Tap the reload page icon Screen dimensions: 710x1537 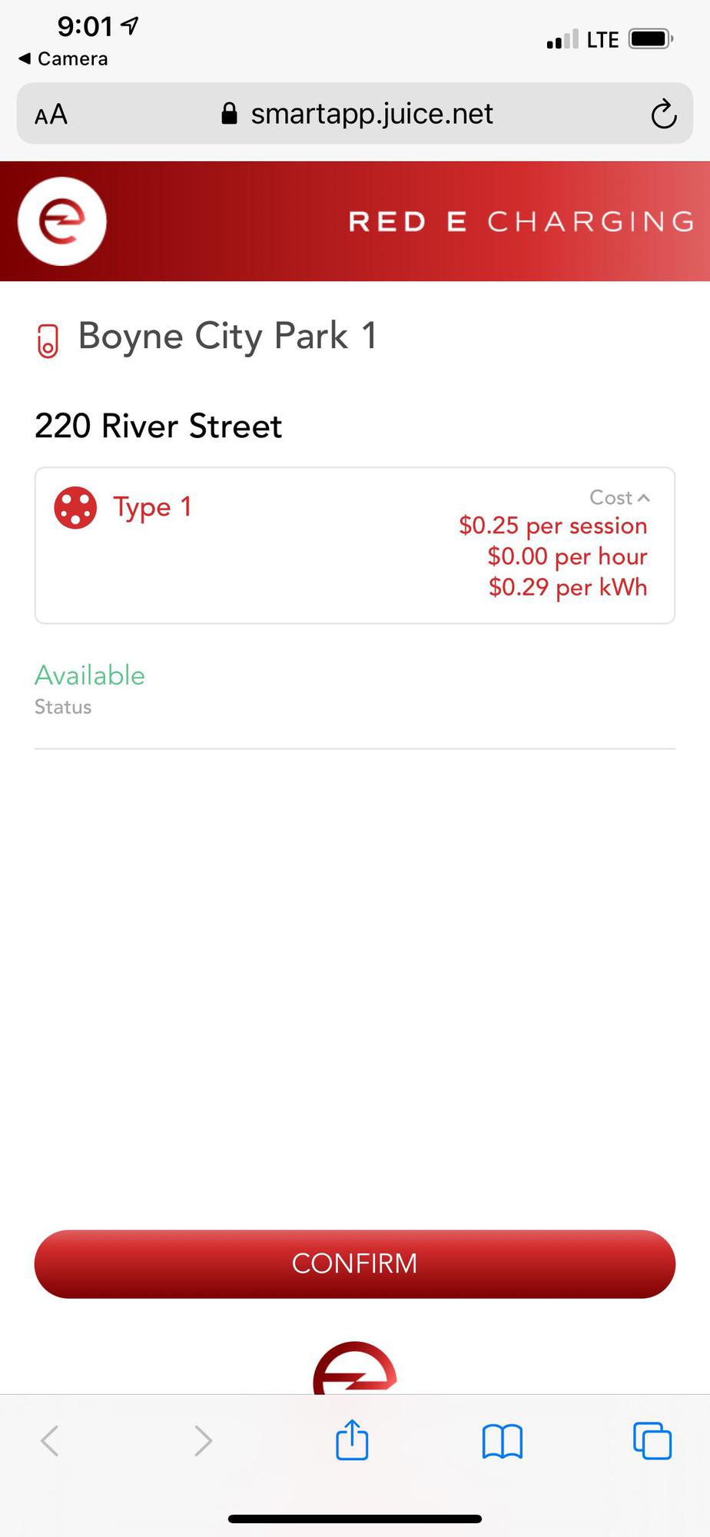663,115
